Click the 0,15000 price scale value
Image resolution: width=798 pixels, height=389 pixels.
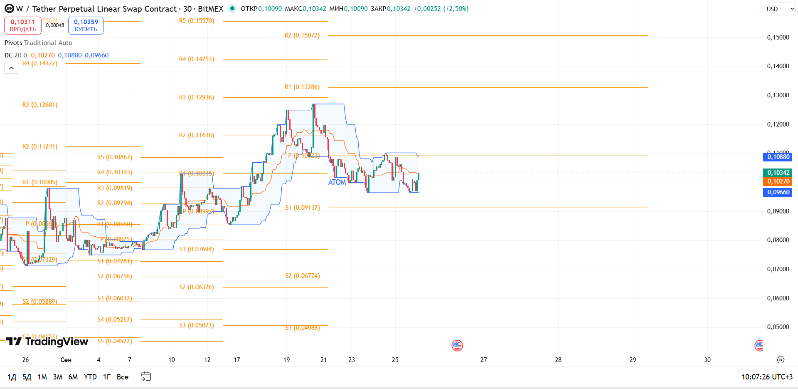[x=778, y=37]
